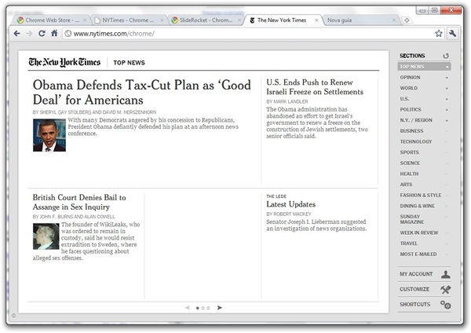This screenshot has width=471, height=333.
Task: Expand the Top News section arrow
Action: pos(447,67)
